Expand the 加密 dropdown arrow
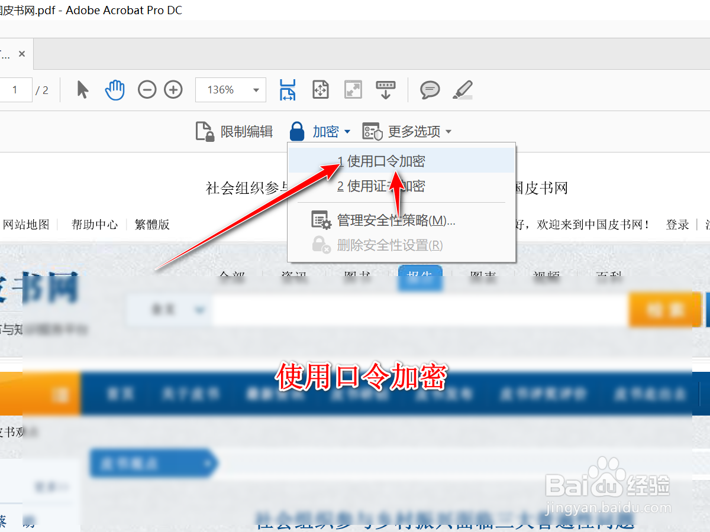 tap(346, 131)
